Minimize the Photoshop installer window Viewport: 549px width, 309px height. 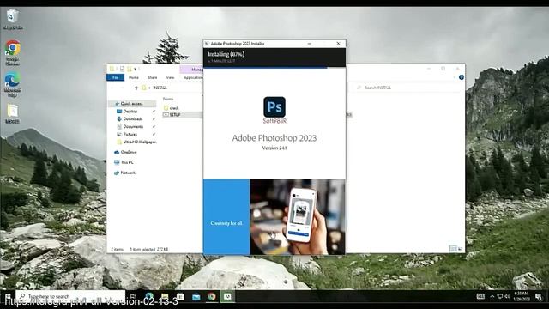coord(310,44)
